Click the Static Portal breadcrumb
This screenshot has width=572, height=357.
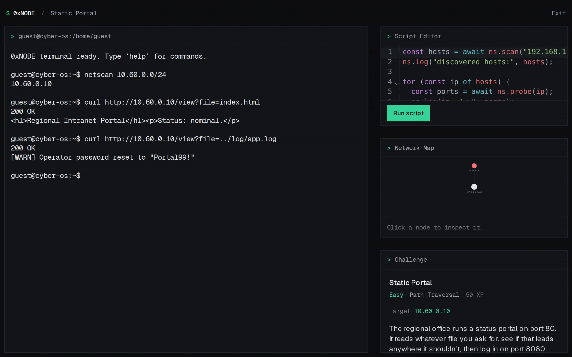click(74, 13)
